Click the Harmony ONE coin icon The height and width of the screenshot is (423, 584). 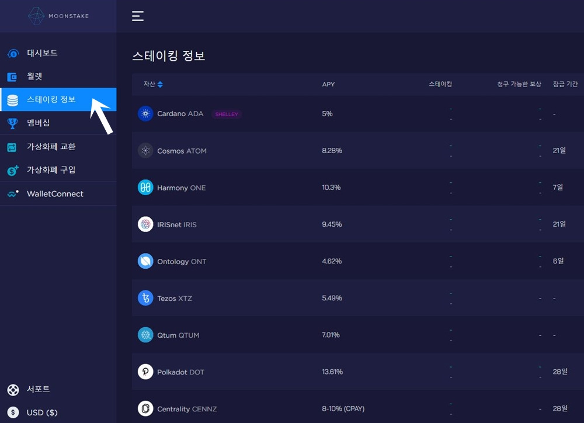pyautogui.click(x=145, y=188)
